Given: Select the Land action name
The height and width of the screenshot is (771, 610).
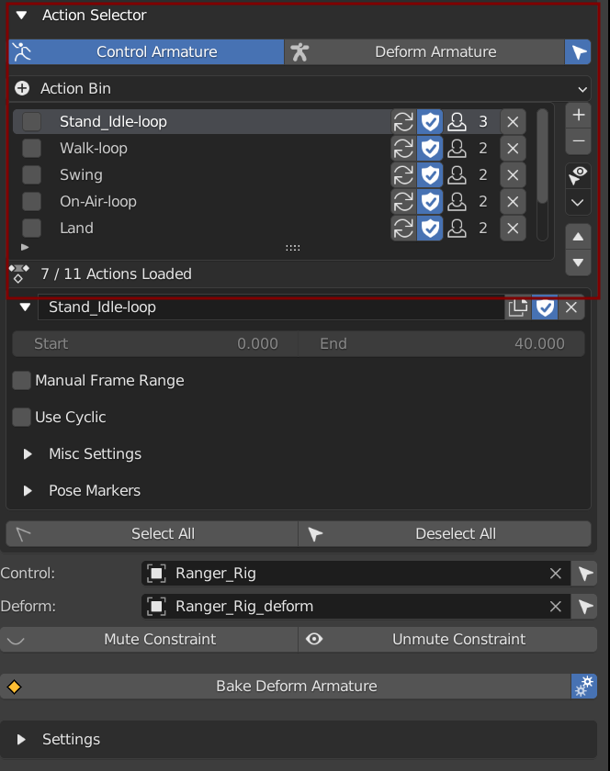Looking at the screenshot, I should (x=76, y=228).
